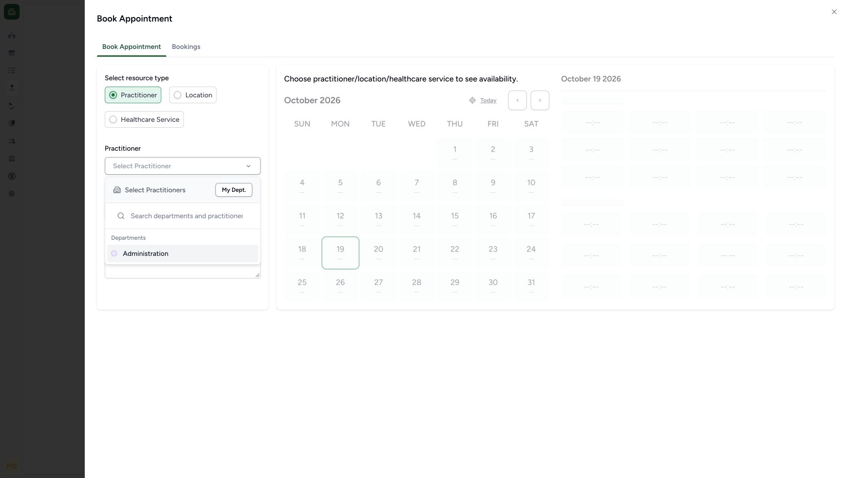Choose the Administration department option

[183, 253]
